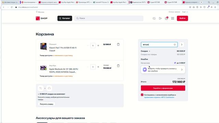
Task: Apply promo code with the arrow button
Action: [x=182, y=45]
